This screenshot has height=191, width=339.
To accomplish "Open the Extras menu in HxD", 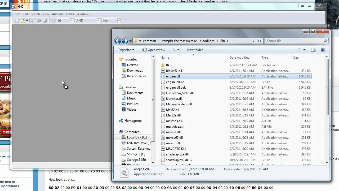I will pyautogui.click(x=70, y=14).
